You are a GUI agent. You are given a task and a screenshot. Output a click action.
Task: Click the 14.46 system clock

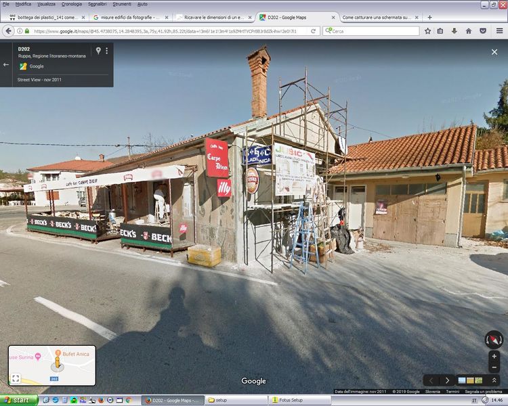(497, 401)
